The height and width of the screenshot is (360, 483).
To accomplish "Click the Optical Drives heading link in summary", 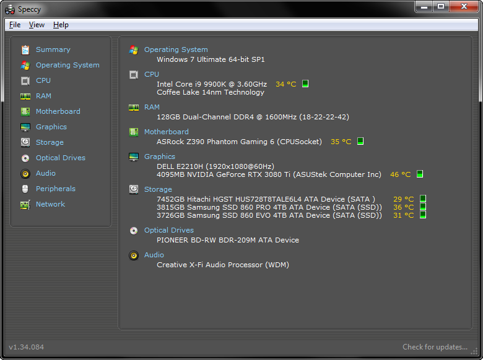I will click(169, 230).
